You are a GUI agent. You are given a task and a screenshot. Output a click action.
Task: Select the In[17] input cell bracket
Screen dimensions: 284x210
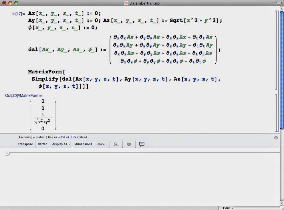point(275,50)
